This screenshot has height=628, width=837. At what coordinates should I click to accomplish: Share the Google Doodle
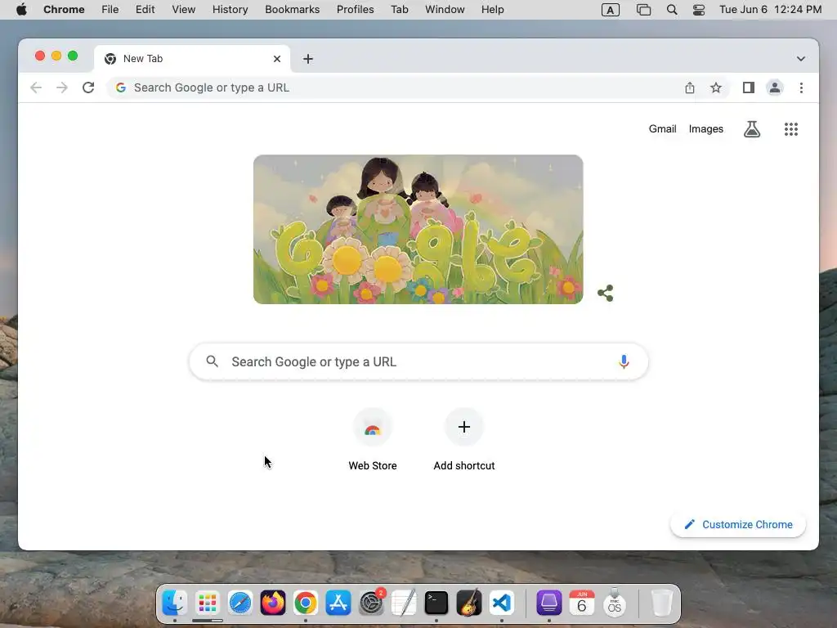(x=606, y=293)
